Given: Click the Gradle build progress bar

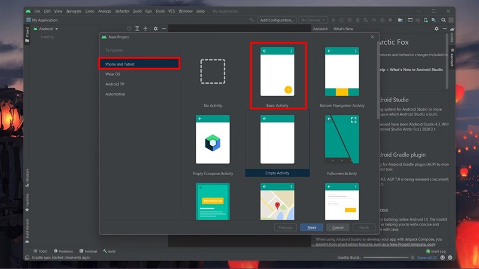Looking at the screenshot, I should (x=386, y=258).
